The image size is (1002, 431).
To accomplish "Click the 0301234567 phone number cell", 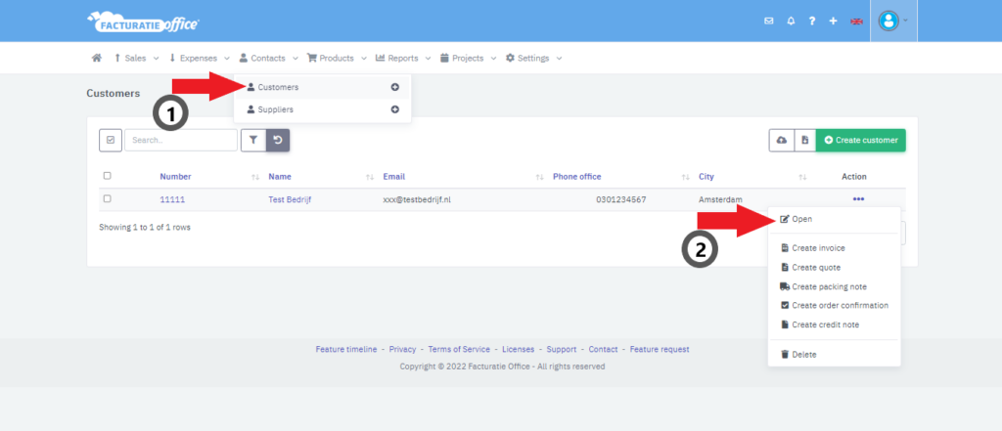I will click(x=621, y=199).
